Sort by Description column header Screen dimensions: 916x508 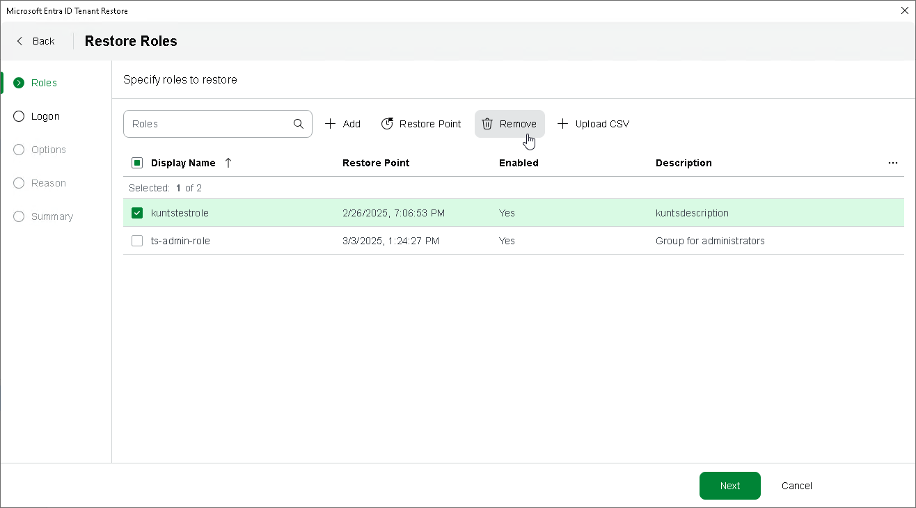tap(684, 163)
